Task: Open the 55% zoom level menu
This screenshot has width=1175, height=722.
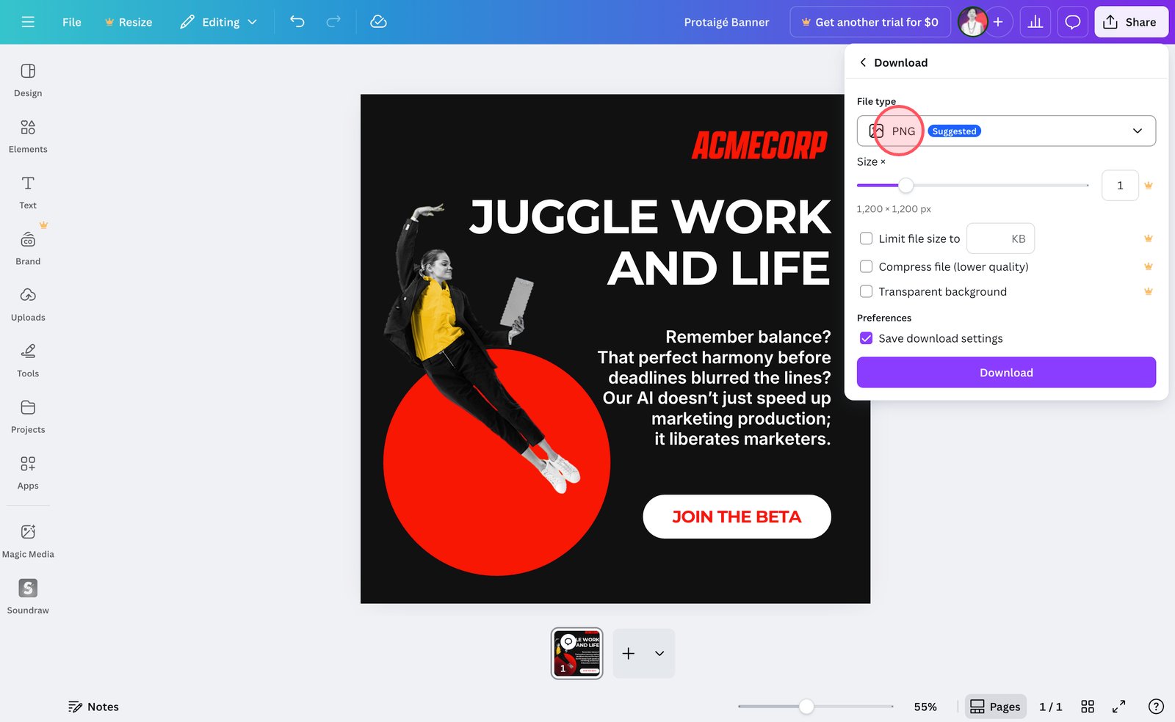Action: (925, 707)
